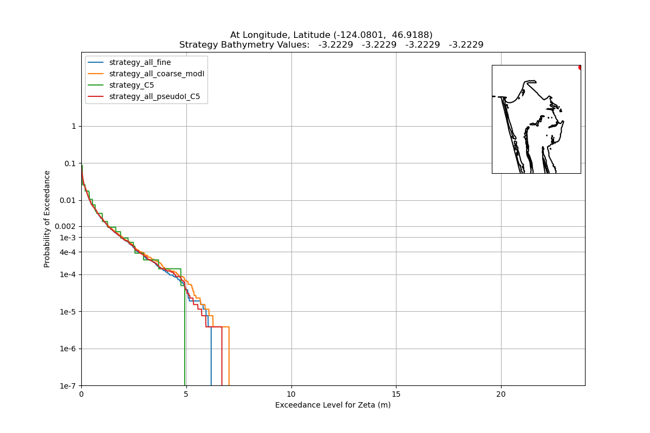Click the 'Exceedance Level for Zeta (m)' axis label

(333, 405)
